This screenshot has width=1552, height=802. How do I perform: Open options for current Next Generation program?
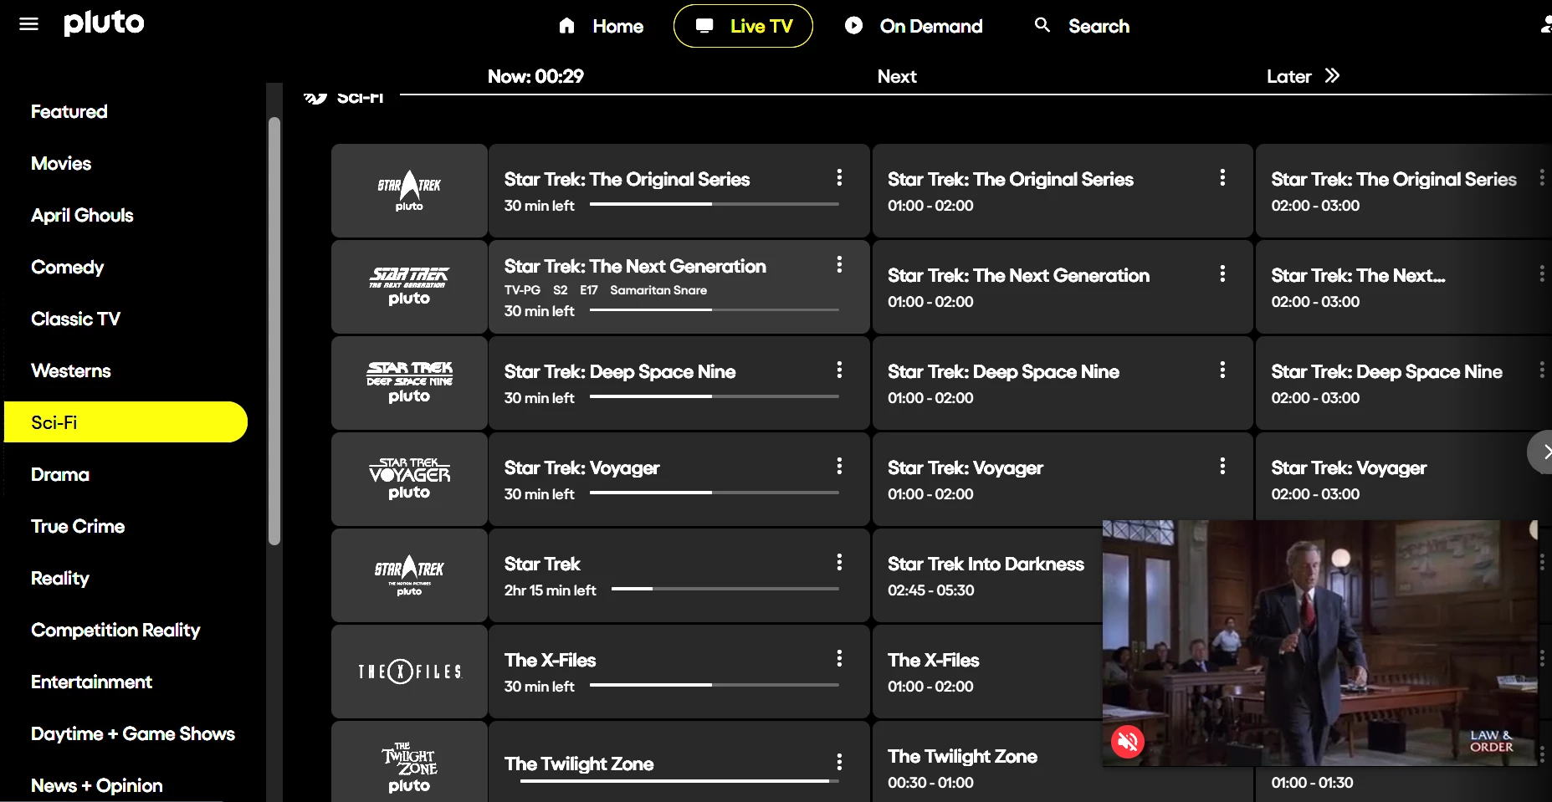(x=839, y=264)
